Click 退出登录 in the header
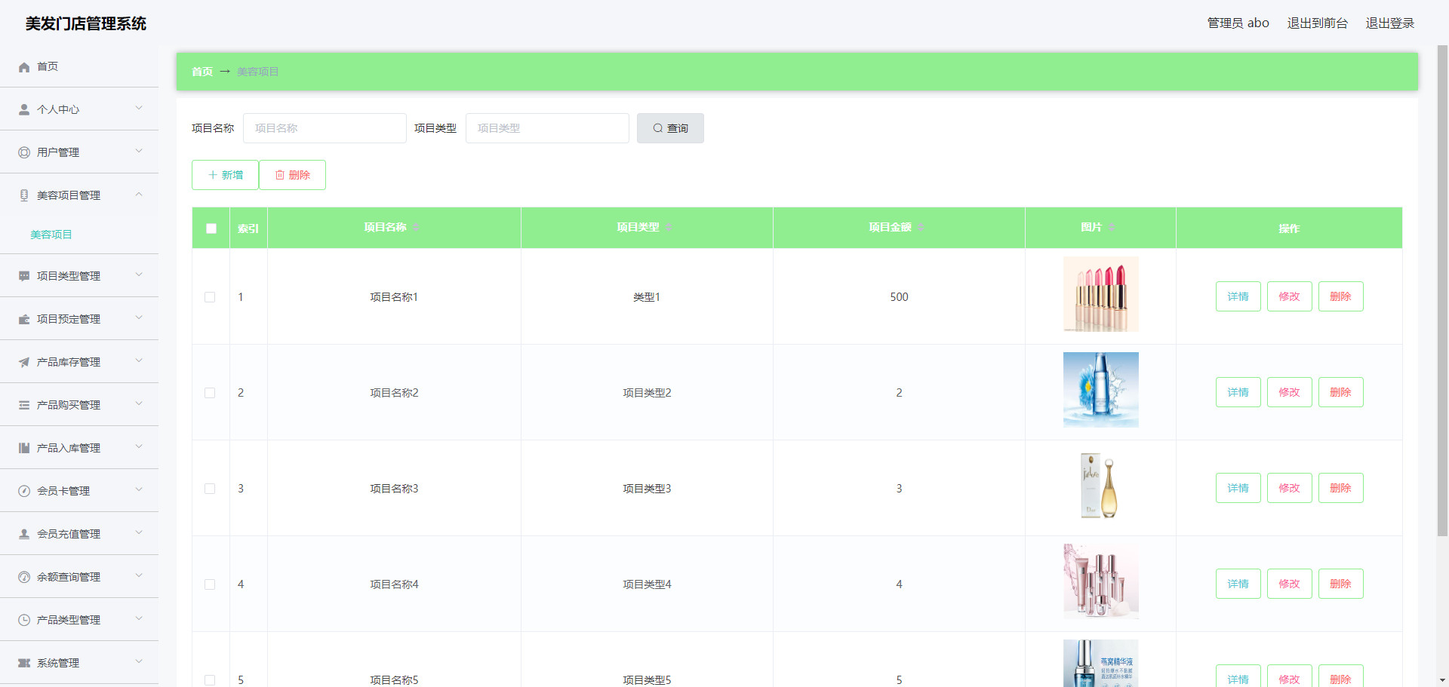 tap(1389, 23)
